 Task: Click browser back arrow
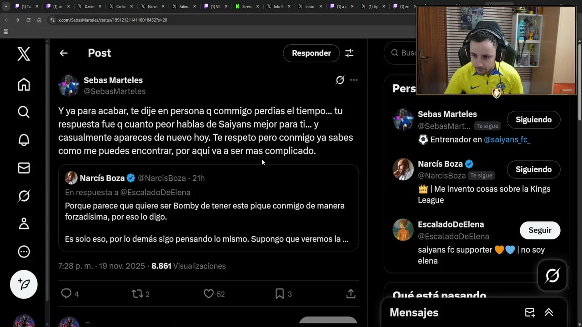tap(6, 20)
